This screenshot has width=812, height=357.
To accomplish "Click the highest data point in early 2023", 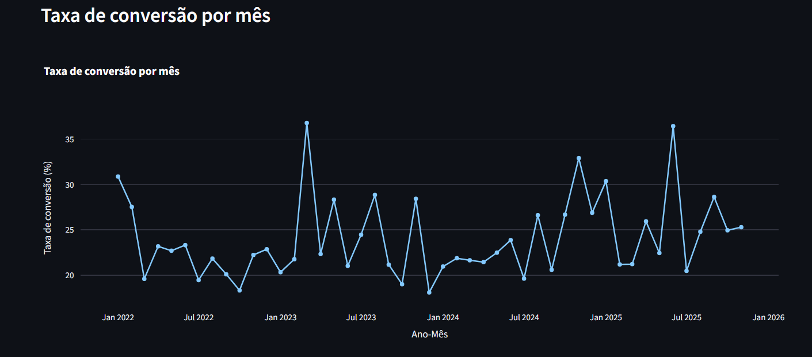I will (307, 123).
